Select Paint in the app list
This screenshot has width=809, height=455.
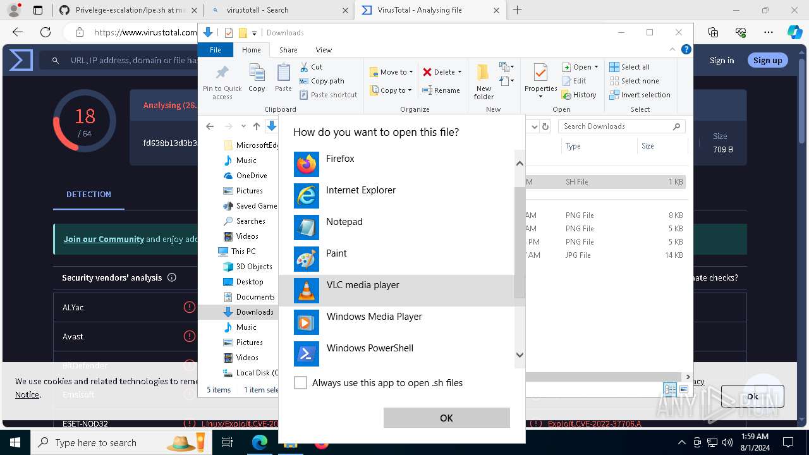(x=396, y=259)
